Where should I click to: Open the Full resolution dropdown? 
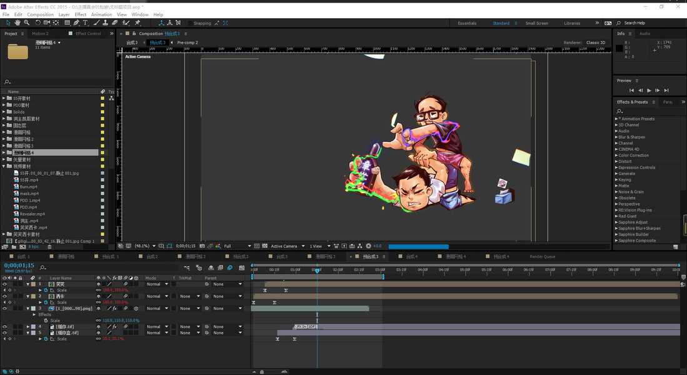(238, 246)
